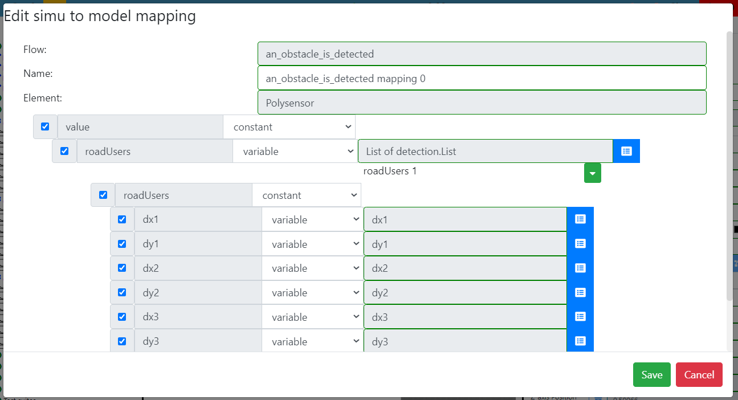This screenshot has width=738, height=400.
Task: Select the Flow field an_obstacle_is_detected
Action: coord(482,54)
